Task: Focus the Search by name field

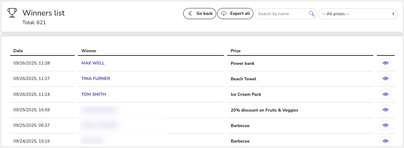Action: (281, 14)
